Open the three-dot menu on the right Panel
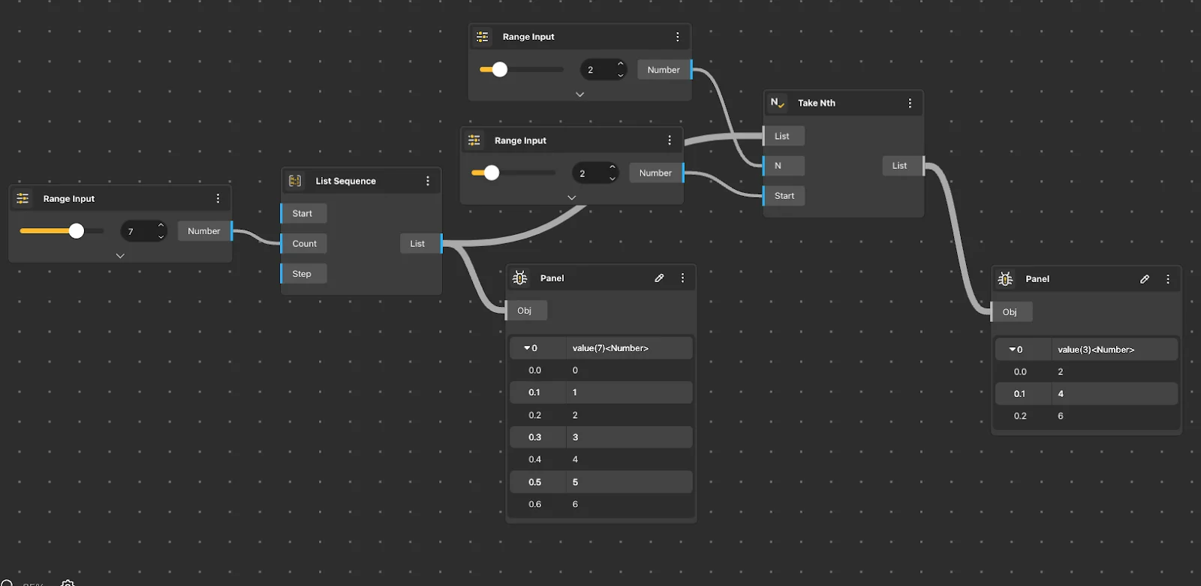This screenshot has width=1201, height=586. (x=1168, y=279)
